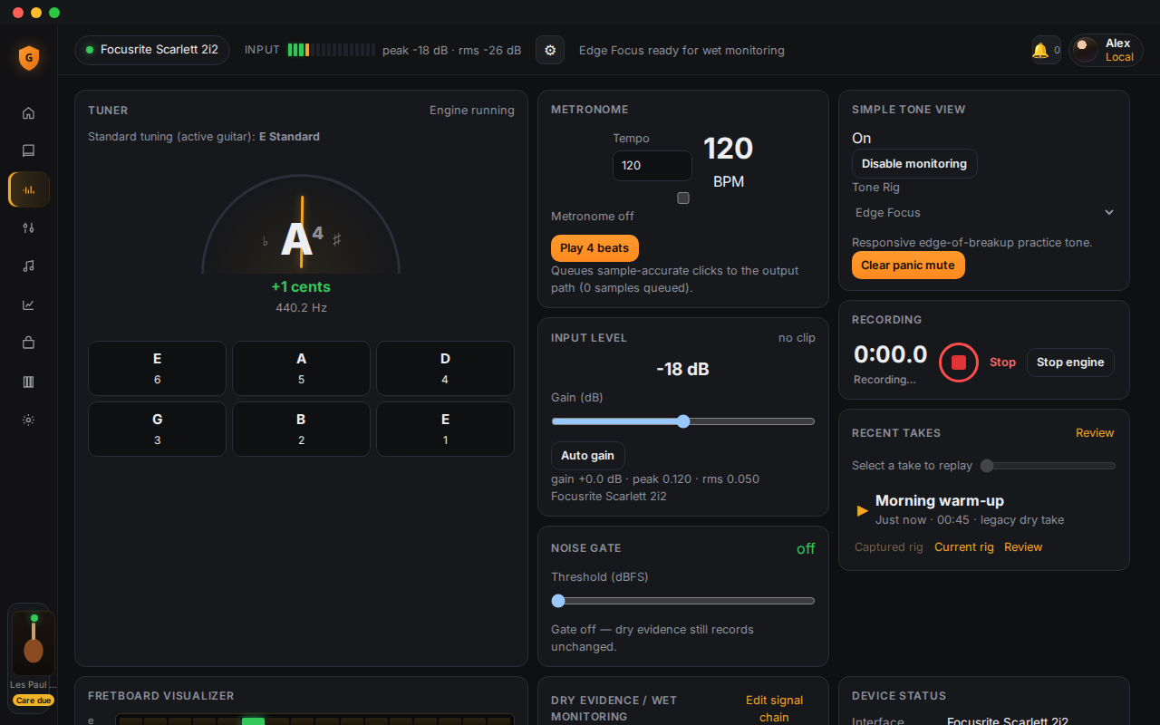1160x725 pixels.
Task: Open the progress chart sidebar icon
Action: (x=28, y=304)
